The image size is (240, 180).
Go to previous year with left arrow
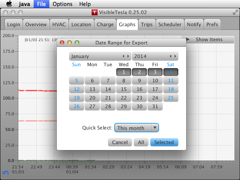pos(170,56)
